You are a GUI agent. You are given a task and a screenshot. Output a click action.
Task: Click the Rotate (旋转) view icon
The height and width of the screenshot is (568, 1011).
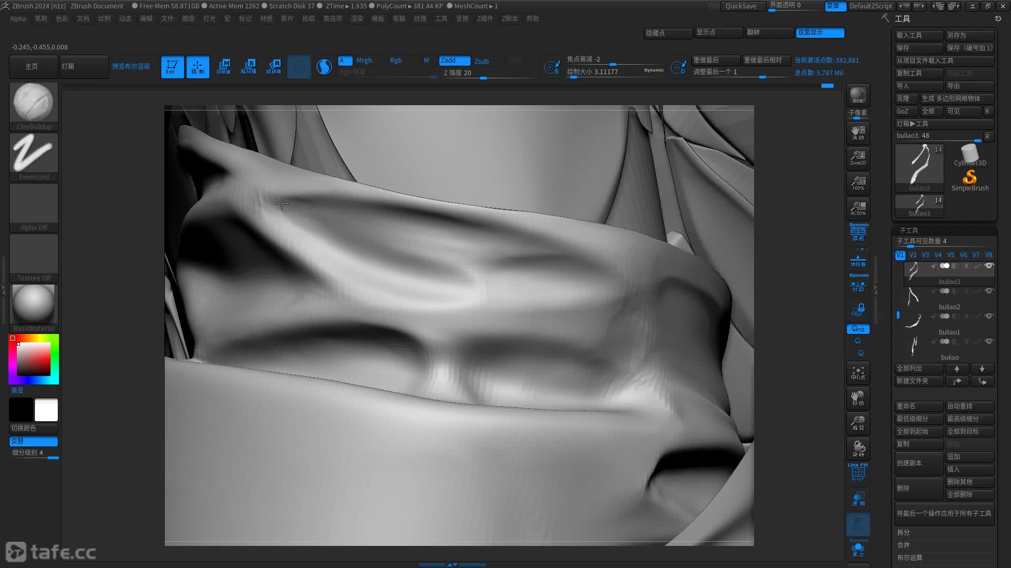click(x=858, y=449)
